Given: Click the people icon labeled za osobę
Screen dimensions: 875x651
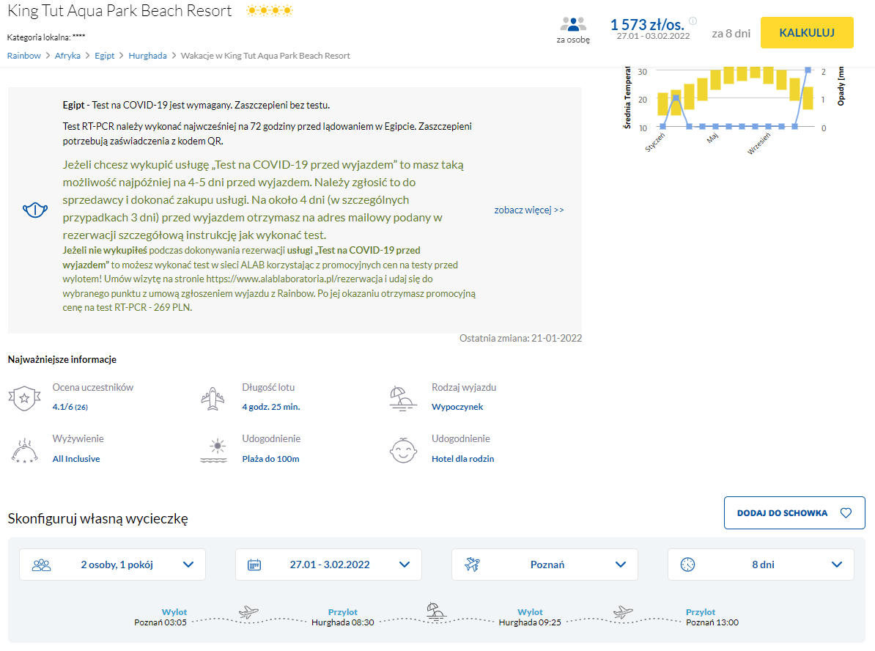Looking at the screenshot, I should (x=573, y=25).
